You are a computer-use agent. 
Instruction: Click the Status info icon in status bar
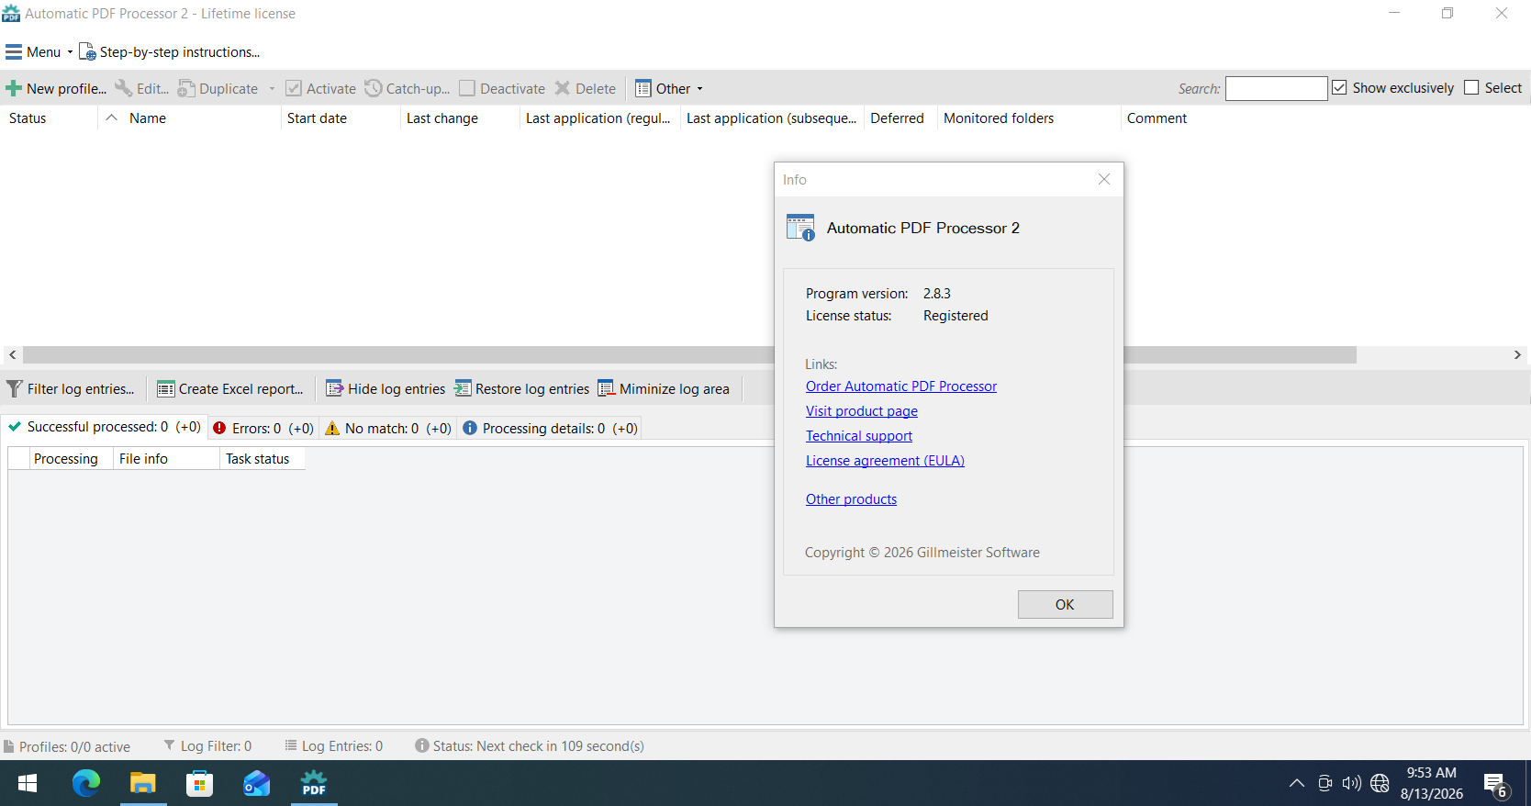(422, 745)
